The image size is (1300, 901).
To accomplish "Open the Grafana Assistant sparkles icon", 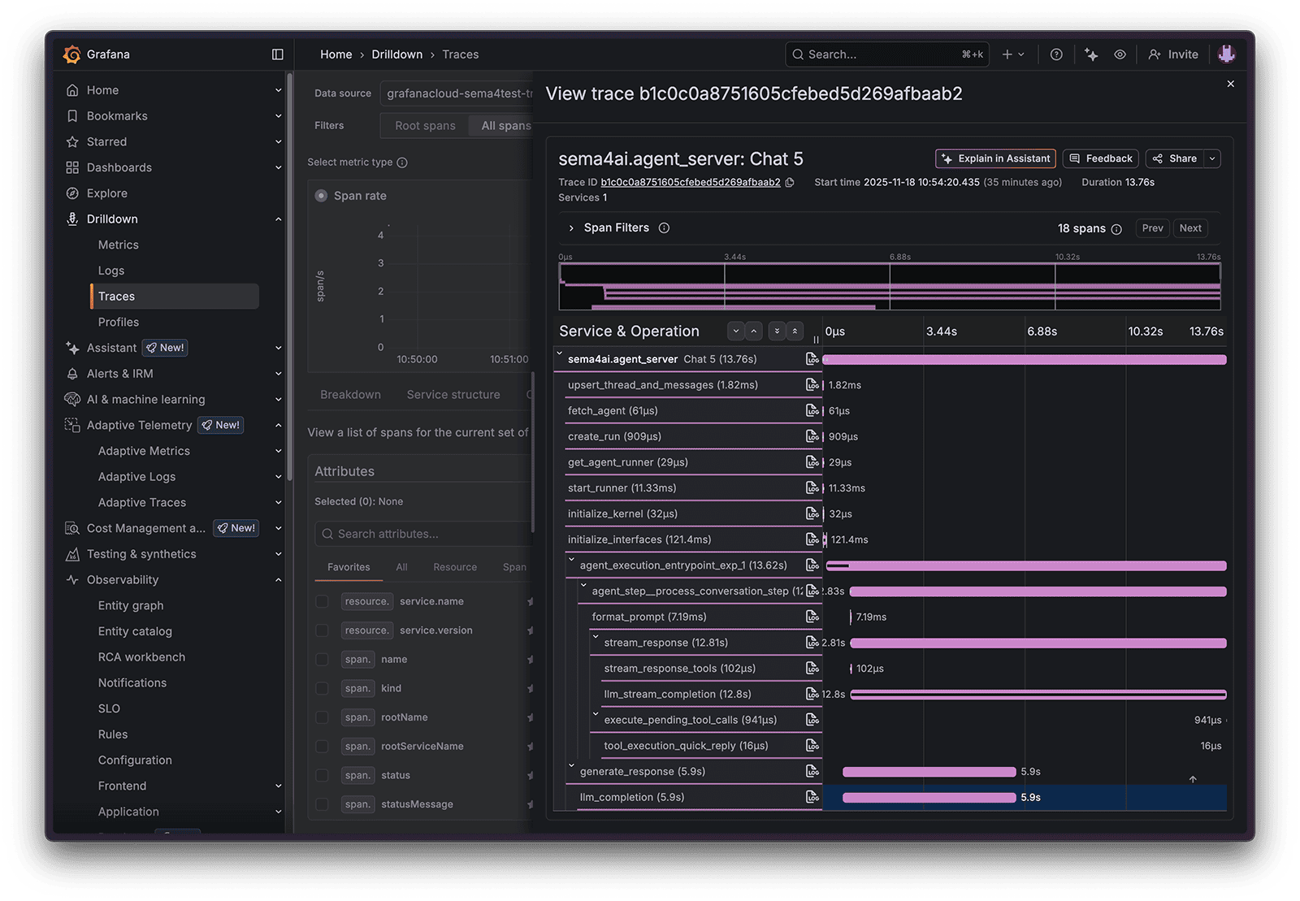I will coord(1090,54).
